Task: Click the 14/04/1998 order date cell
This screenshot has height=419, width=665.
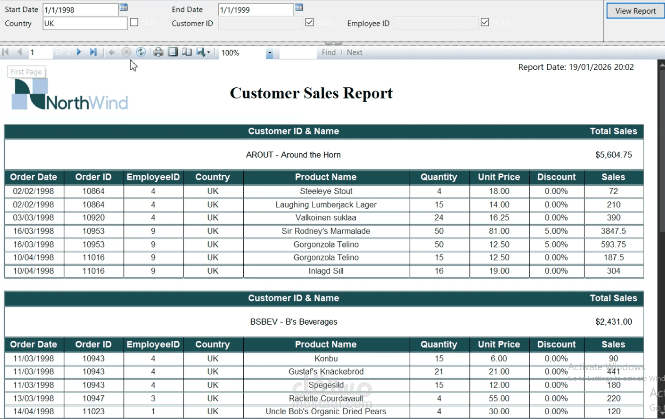Action: tap(34, 411)
